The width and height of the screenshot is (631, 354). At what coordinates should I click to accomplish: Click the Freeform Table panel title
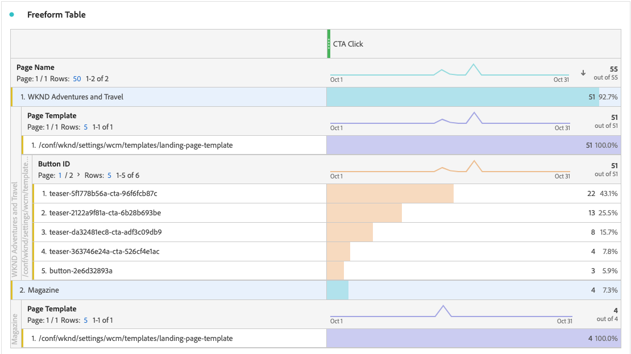click(x=56, y=15)
